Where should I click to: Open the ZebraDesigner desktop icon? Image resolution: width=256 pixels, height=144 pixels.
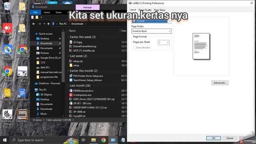(x=22, y=117)
